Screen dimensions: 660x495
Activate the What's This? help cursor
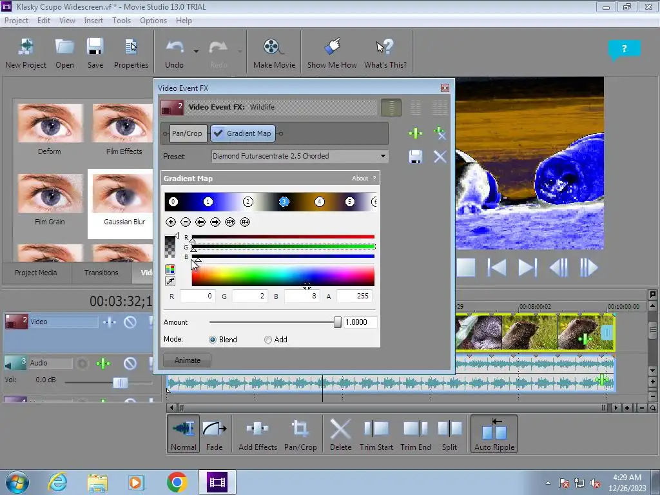click(385, 53)
